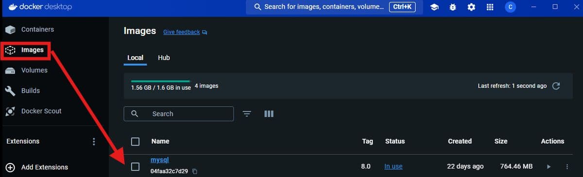Screen dimensions: 583x177
Task: Switch to the Hub tab
Action: pyautogui.click(x=164, y=57)
